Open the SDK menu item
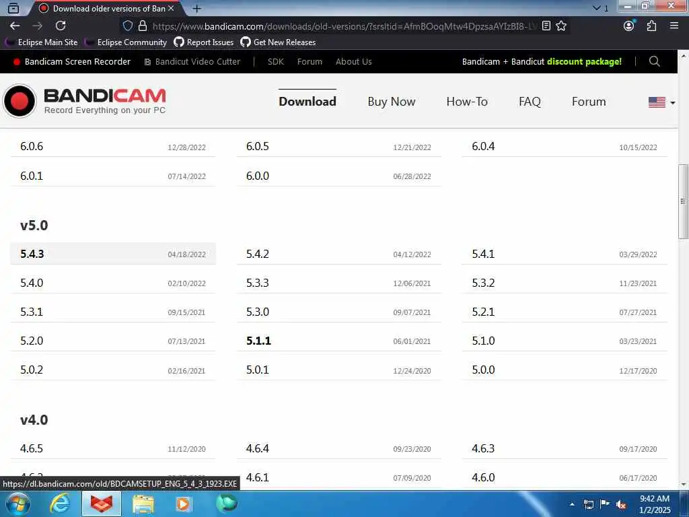Viewport: 689px width, 517px height. coord(276,61)
